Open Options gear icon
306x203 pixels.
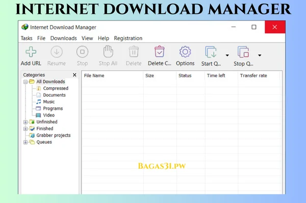tap(185, 52)
